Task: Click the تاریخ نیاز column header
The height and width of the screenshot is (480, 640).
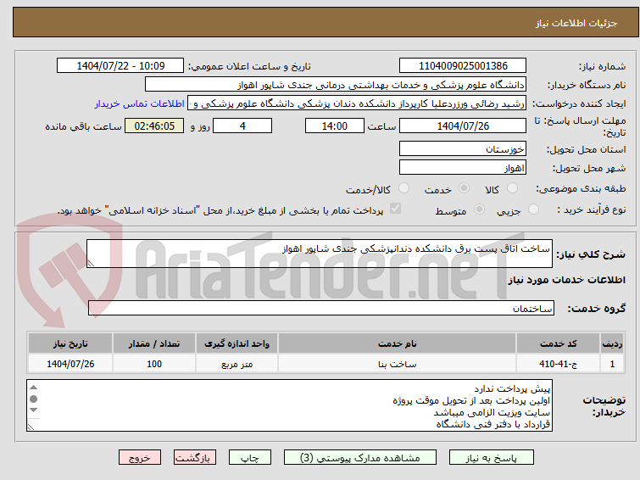Action: coord(70,343)
